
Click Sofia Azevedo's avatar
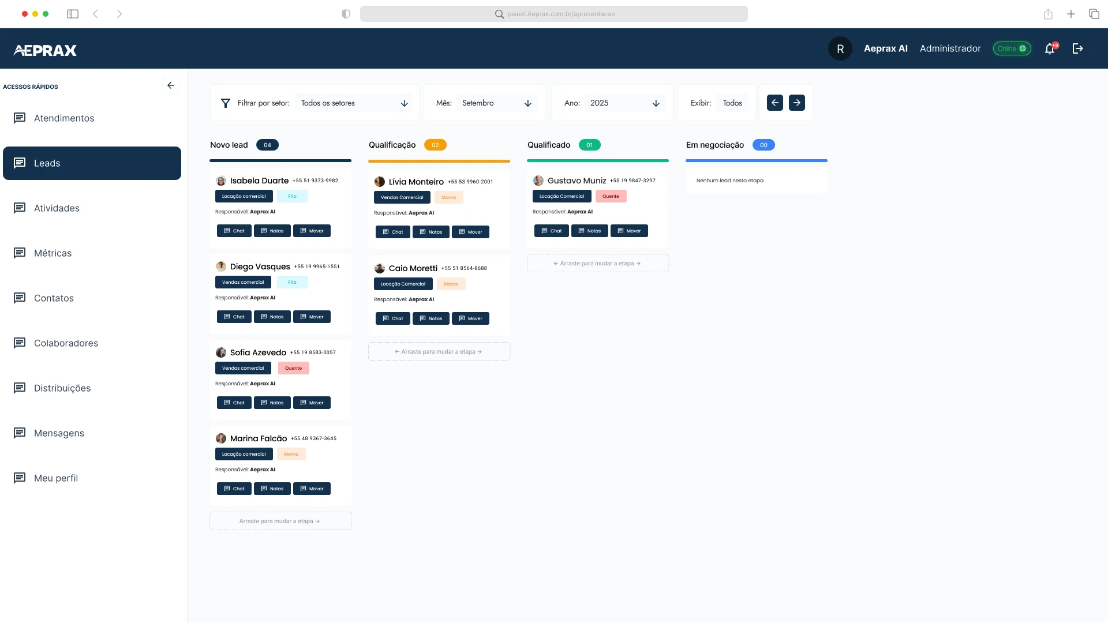click(221, 352)
